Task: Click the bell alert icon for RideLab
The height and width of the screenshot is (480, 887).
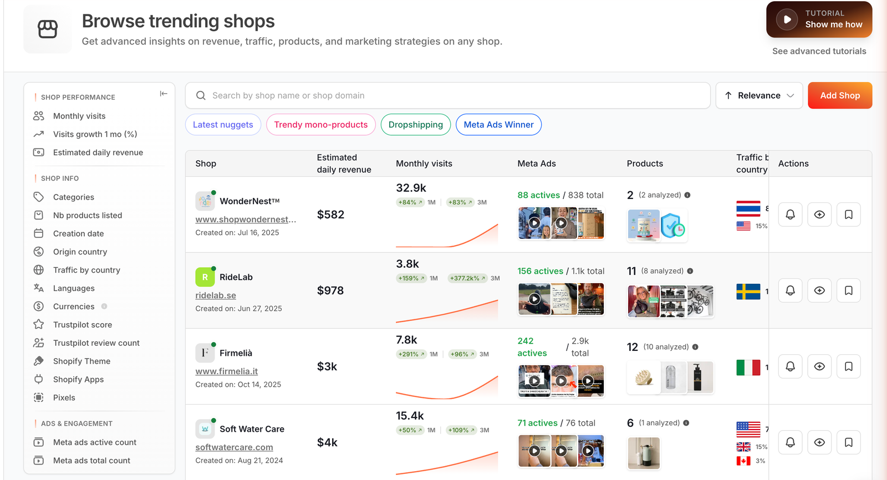Action: (x=791, y=290)
